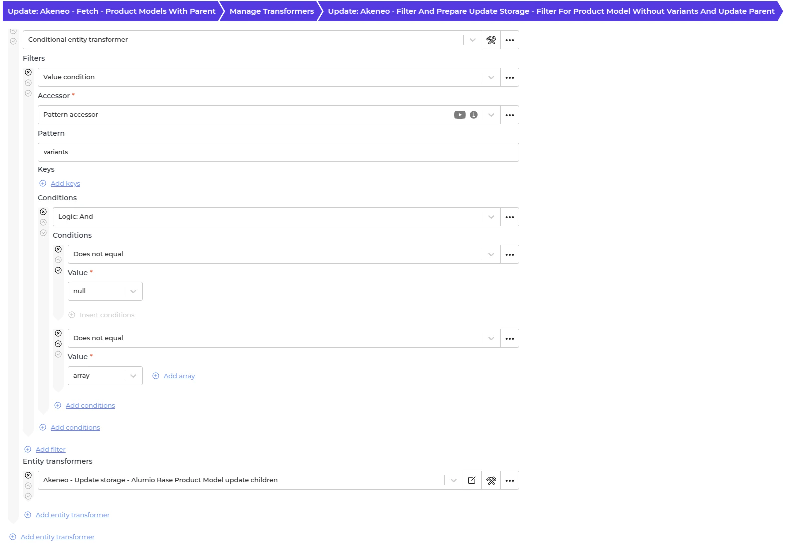Expand Value condition dropdown
The width and height of the screenshot is (789, 556).
[x=491, y=77]
